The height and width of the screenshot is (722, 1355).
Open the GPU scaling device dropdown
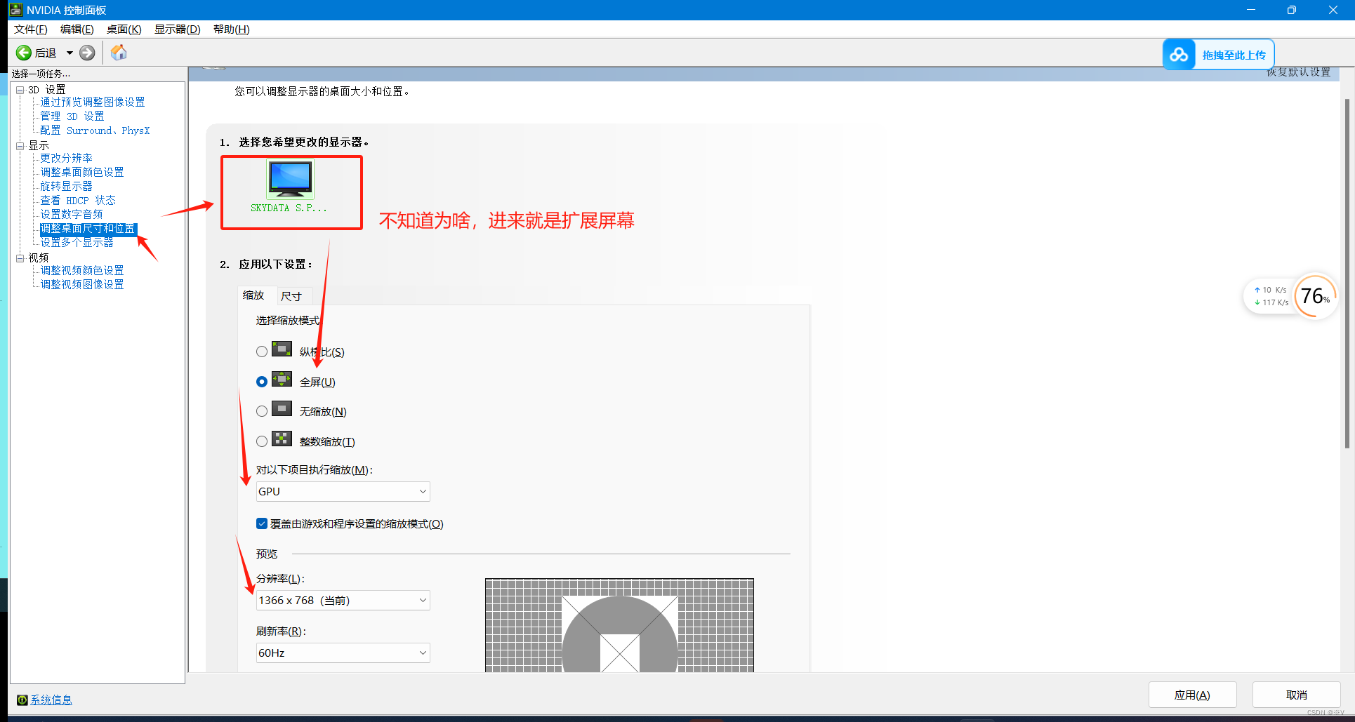tap(343, 491)
